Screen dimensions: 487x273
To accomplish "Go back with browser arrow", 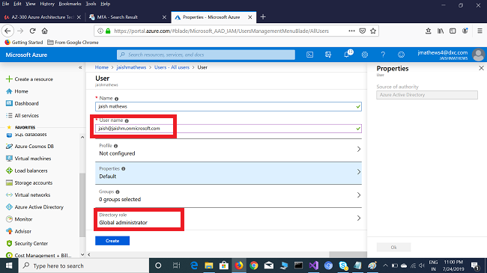I will point(7,31).
